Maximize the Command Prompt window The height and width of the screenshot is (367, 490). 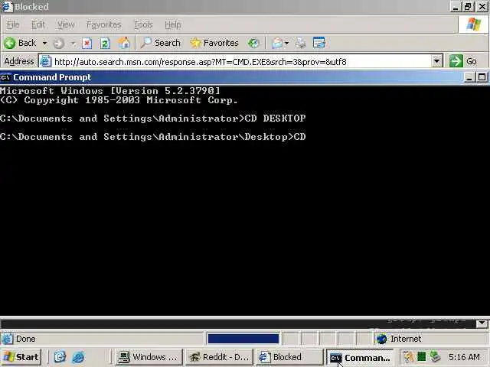pos(482,77)
